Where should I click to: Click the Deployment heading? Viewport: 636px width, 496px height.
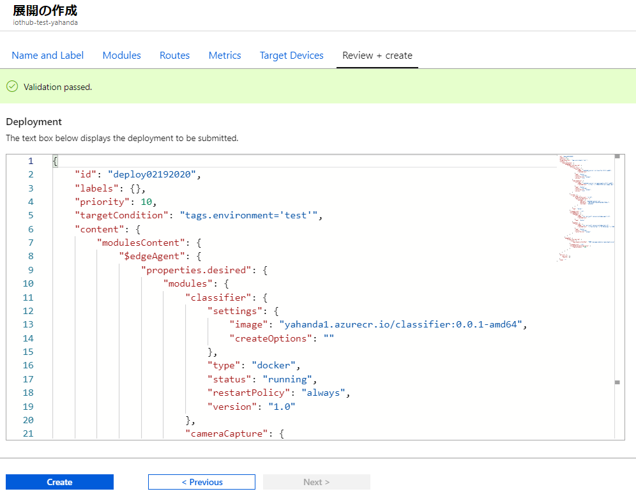(34, 122)
